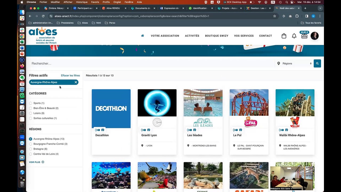
Task: Click the Aloes logo
Action: (43, 36)
